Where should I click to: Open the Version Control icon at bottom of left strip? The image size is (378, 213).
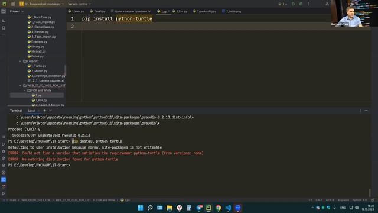point(4,193)
